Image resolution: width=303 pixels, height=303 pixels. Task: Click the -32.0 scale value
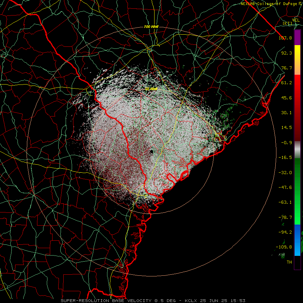click(285, 173)
